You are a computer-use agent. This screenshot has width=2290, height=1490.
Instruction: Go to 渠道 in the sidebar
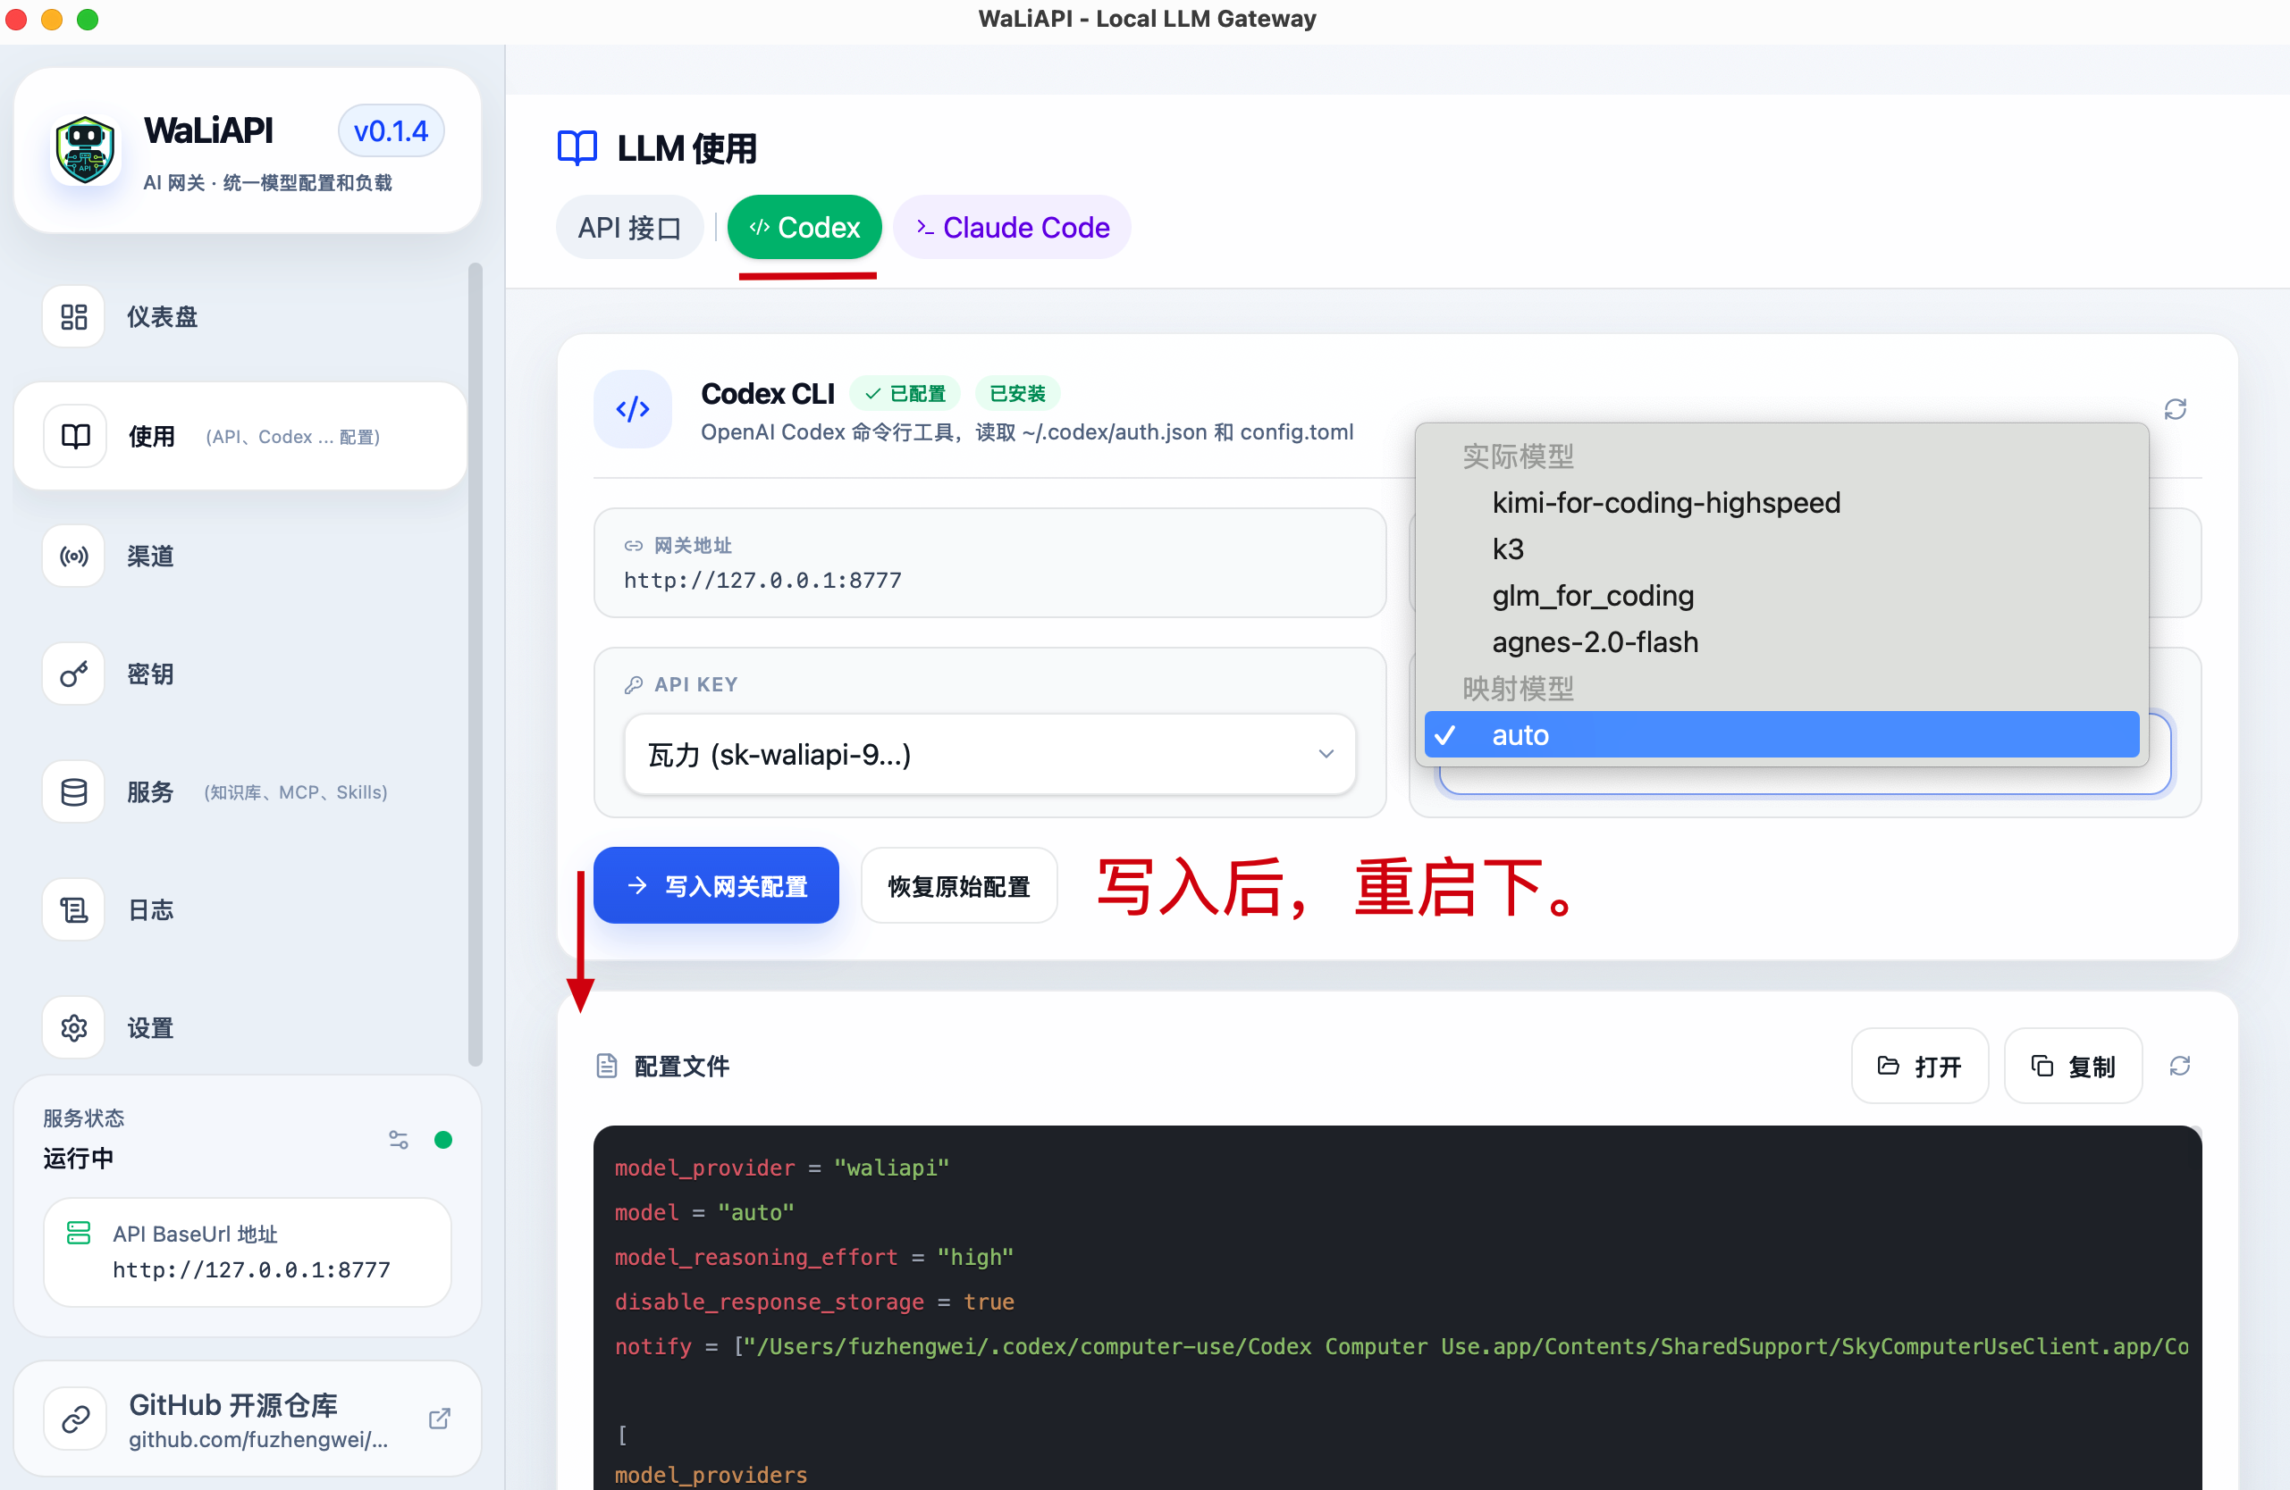(240, 556)
